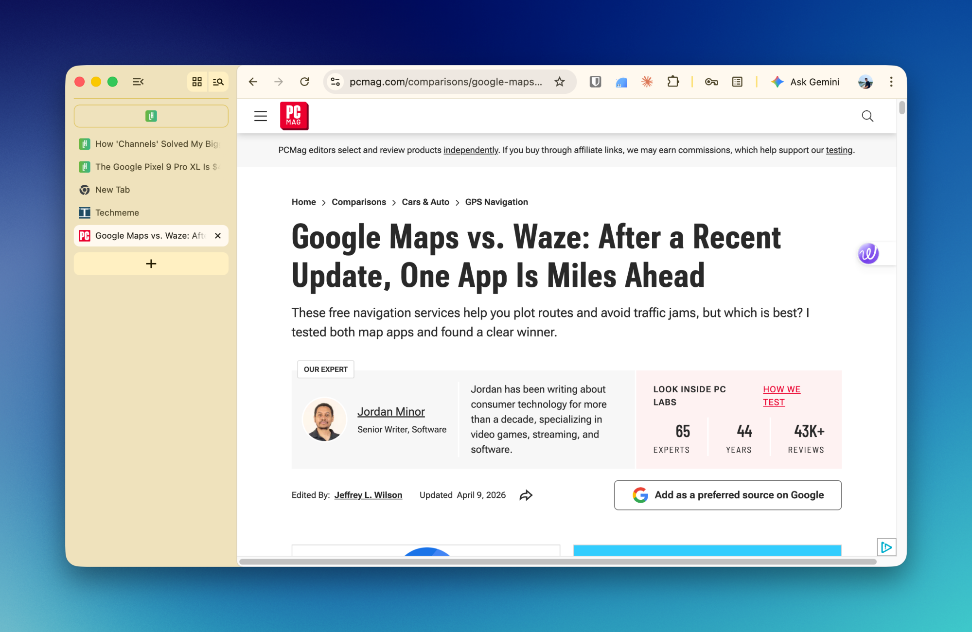Reload the current page

(x=304, y=82)
